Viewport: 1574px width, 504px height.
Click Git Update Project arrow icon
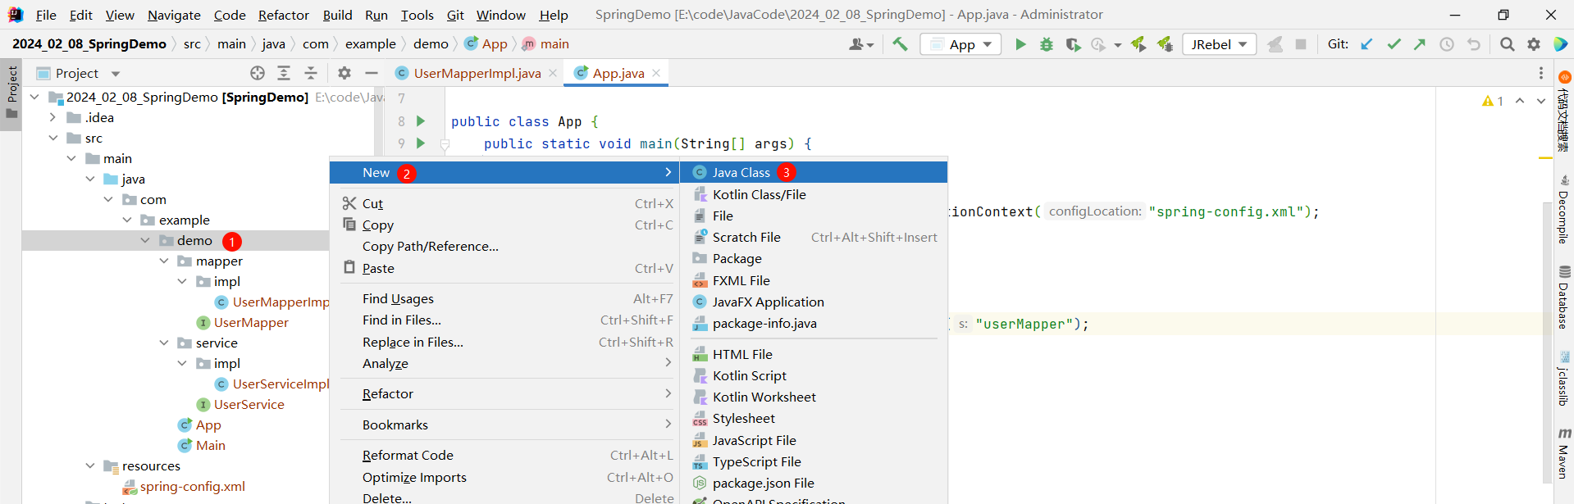click(1366, 44)
